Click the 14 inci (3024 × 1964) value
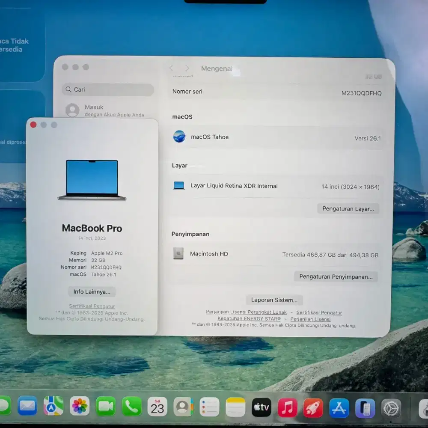This screenshot has height=428, width=428. pos(351,187)
